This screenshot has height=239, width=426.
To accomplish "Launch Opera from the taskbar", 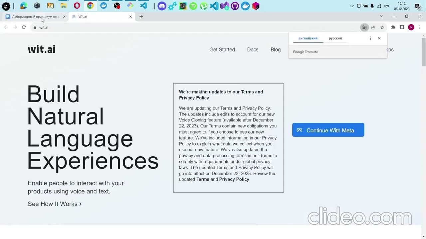I will 77,6.
